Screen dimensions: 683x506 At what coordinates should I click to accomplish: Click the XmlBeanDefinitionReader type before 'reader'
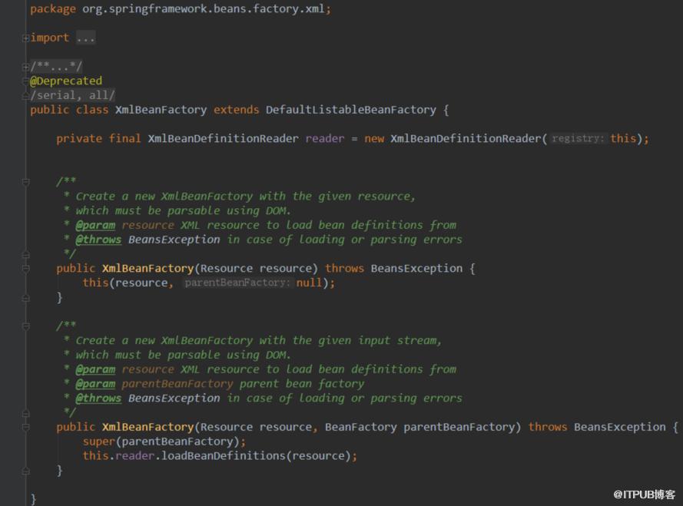(223, 138)
